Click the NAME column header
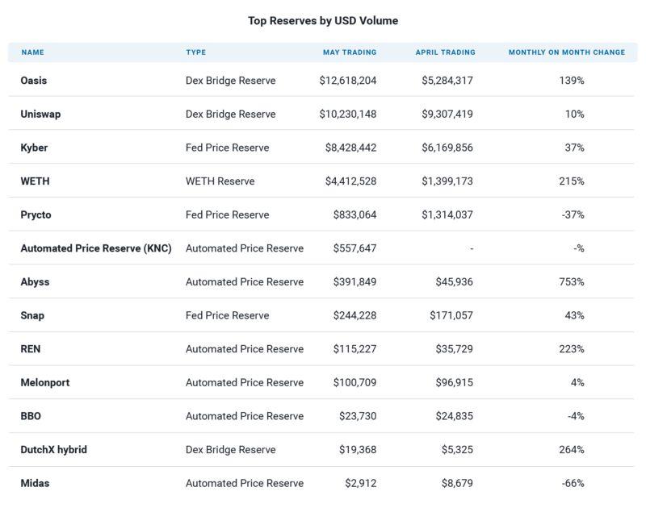 [32, 52]
